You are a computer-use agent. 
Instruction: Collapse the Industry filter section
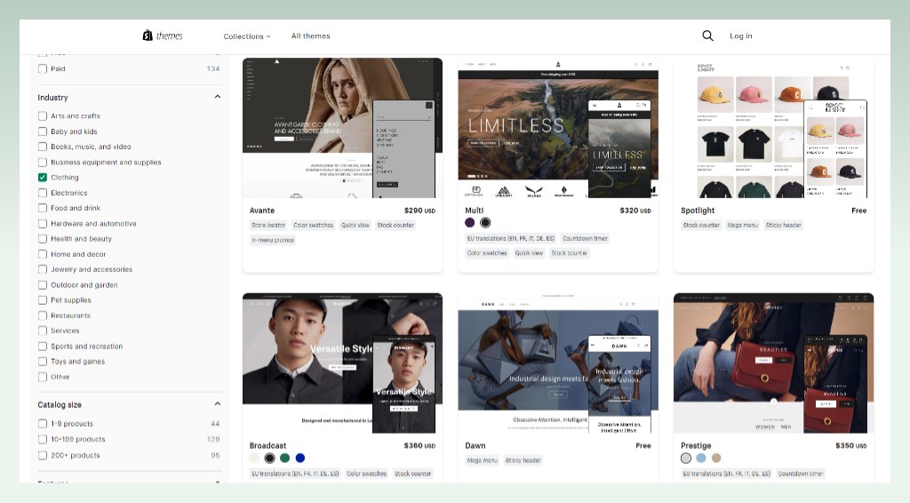(x=218, y=97)
